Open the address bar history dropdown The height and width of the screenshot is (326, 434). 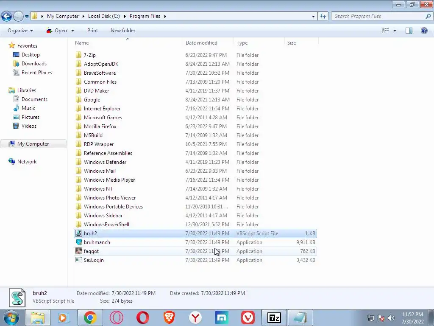313,17
